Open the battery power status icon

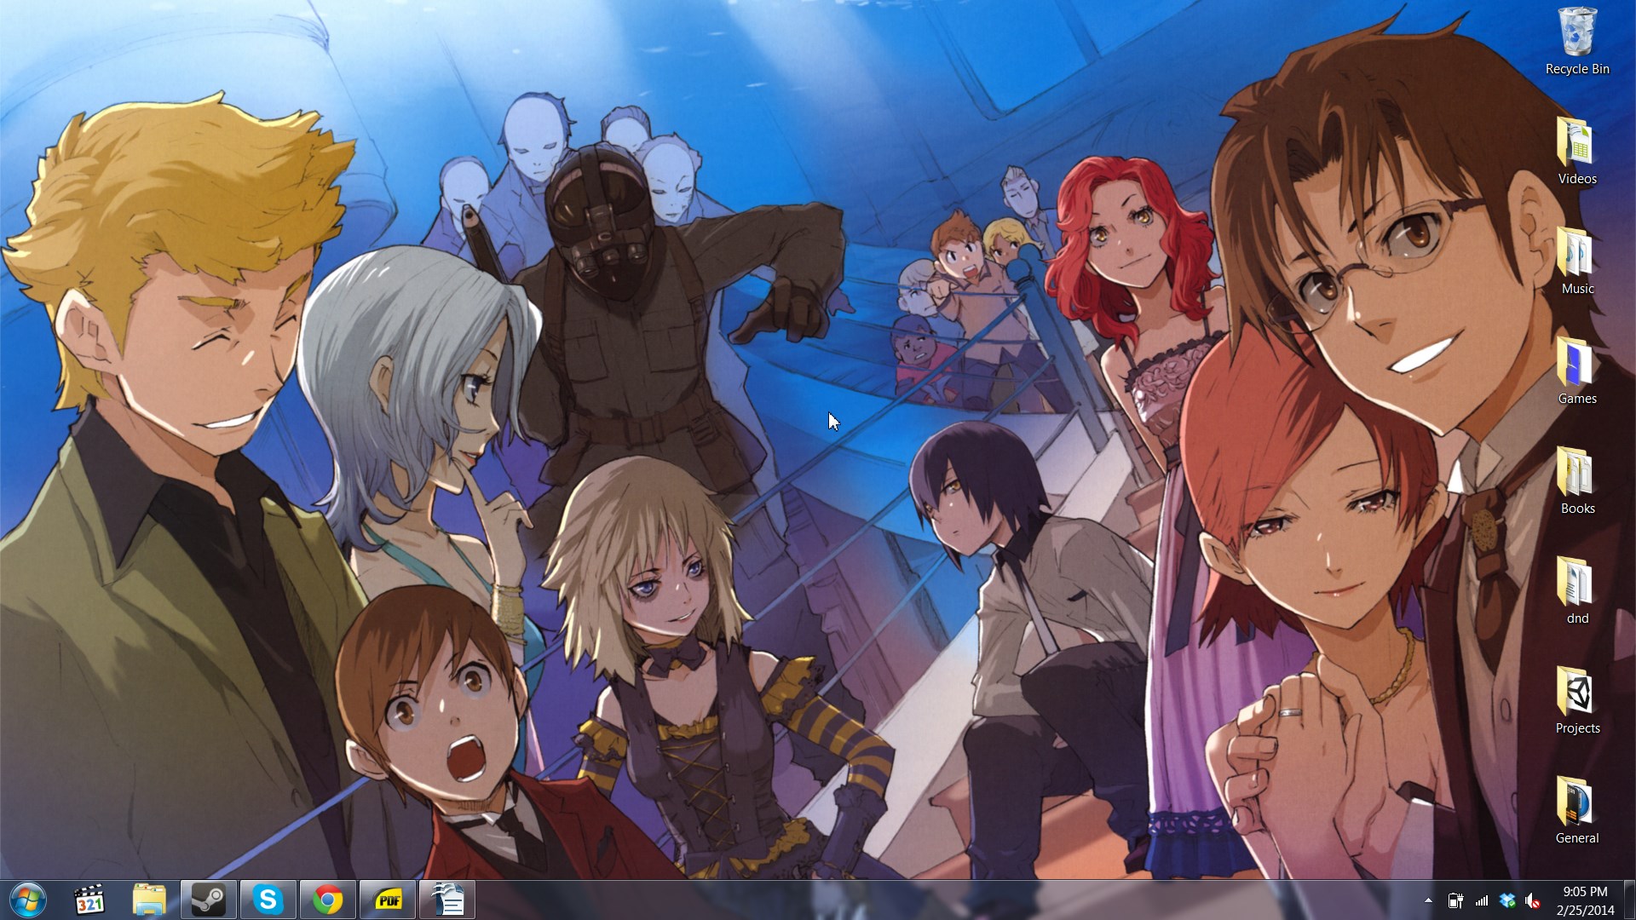(1455, 900)
